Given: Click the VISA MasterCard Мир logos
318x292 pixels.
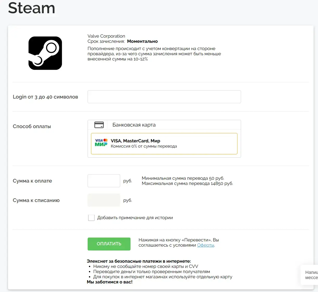Looking at the screenshot, I should (101, 142).
